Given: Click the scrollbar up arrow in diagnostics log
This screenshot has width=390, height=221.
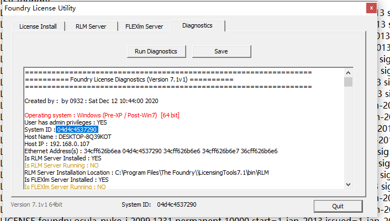Looking at the screenshot, I should pyautogui.click(x=348, y=73).
